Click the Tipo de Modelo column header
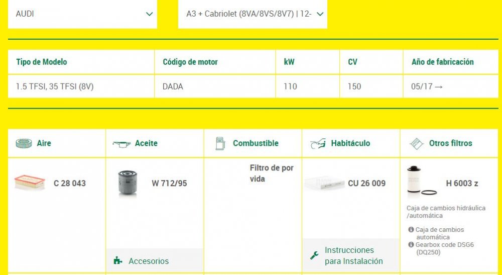This screenshot has height=275, width=502. point(42,62)
